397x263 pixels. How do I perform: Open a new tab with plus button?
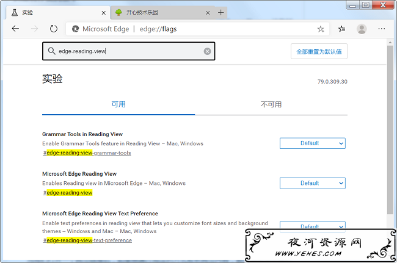(220, 12)
